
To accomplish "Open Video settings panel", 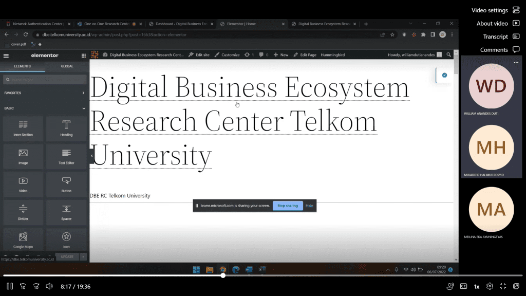I will 495,10.
